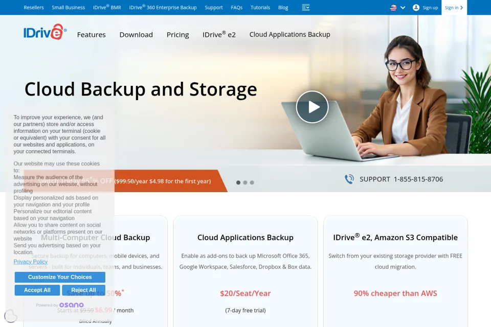Click the IDrive logo
The height and width of the screenshot is (327, 491).
pos(45,32)
